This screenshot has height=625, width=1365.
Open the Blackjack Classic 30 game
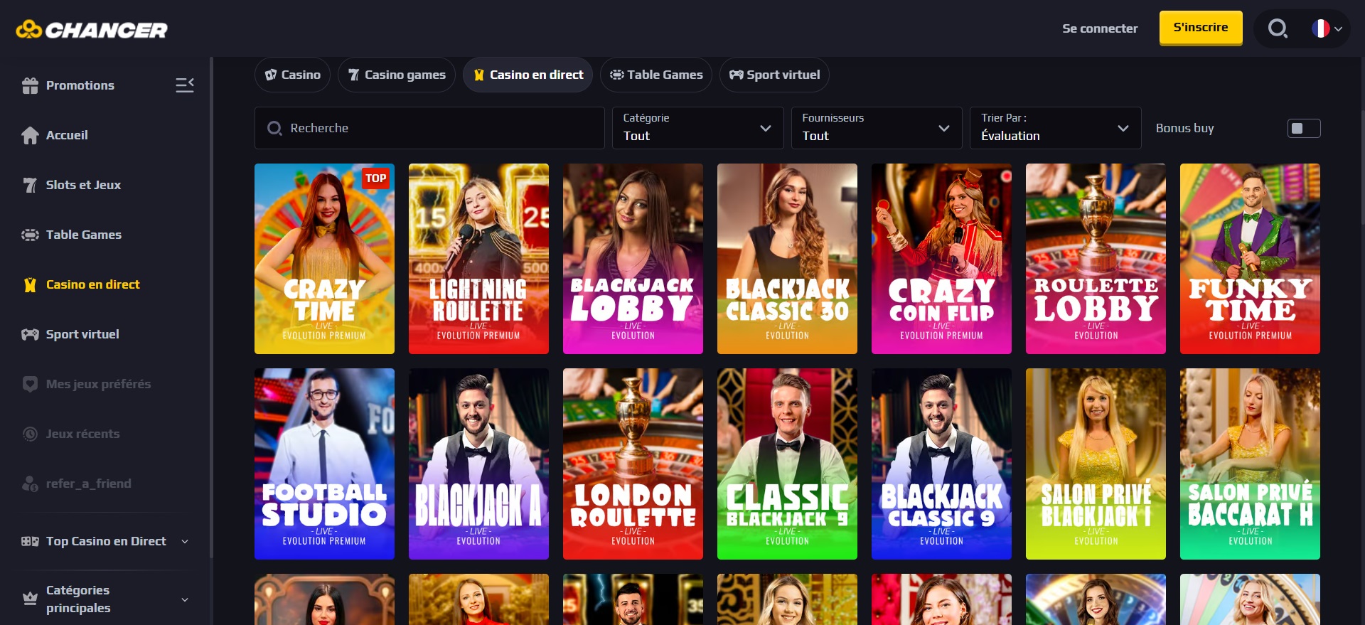tap(787, 259)
